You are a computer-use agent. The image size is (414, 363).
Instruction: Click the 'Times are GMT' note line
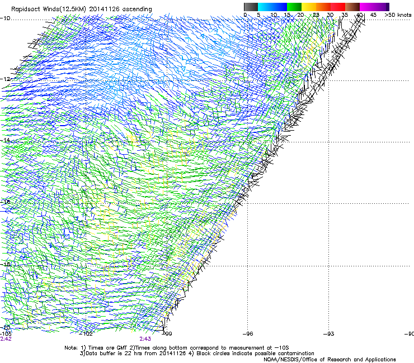(x=177, y=348)
